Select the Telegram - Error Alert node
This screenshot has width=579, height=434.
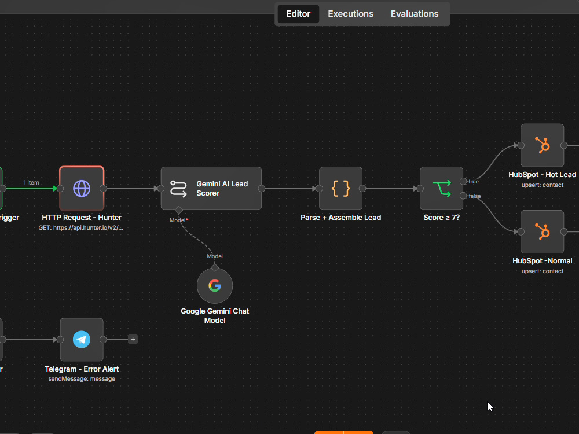pyautogui.click(x=82, y=340)
